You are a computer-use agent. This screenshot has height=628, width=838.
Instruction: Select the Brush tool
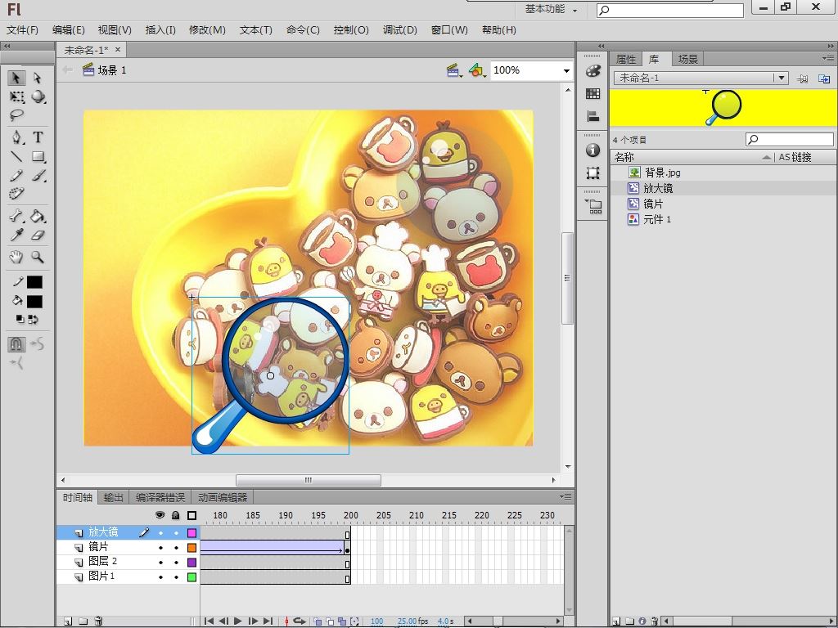tap(38, 175)
